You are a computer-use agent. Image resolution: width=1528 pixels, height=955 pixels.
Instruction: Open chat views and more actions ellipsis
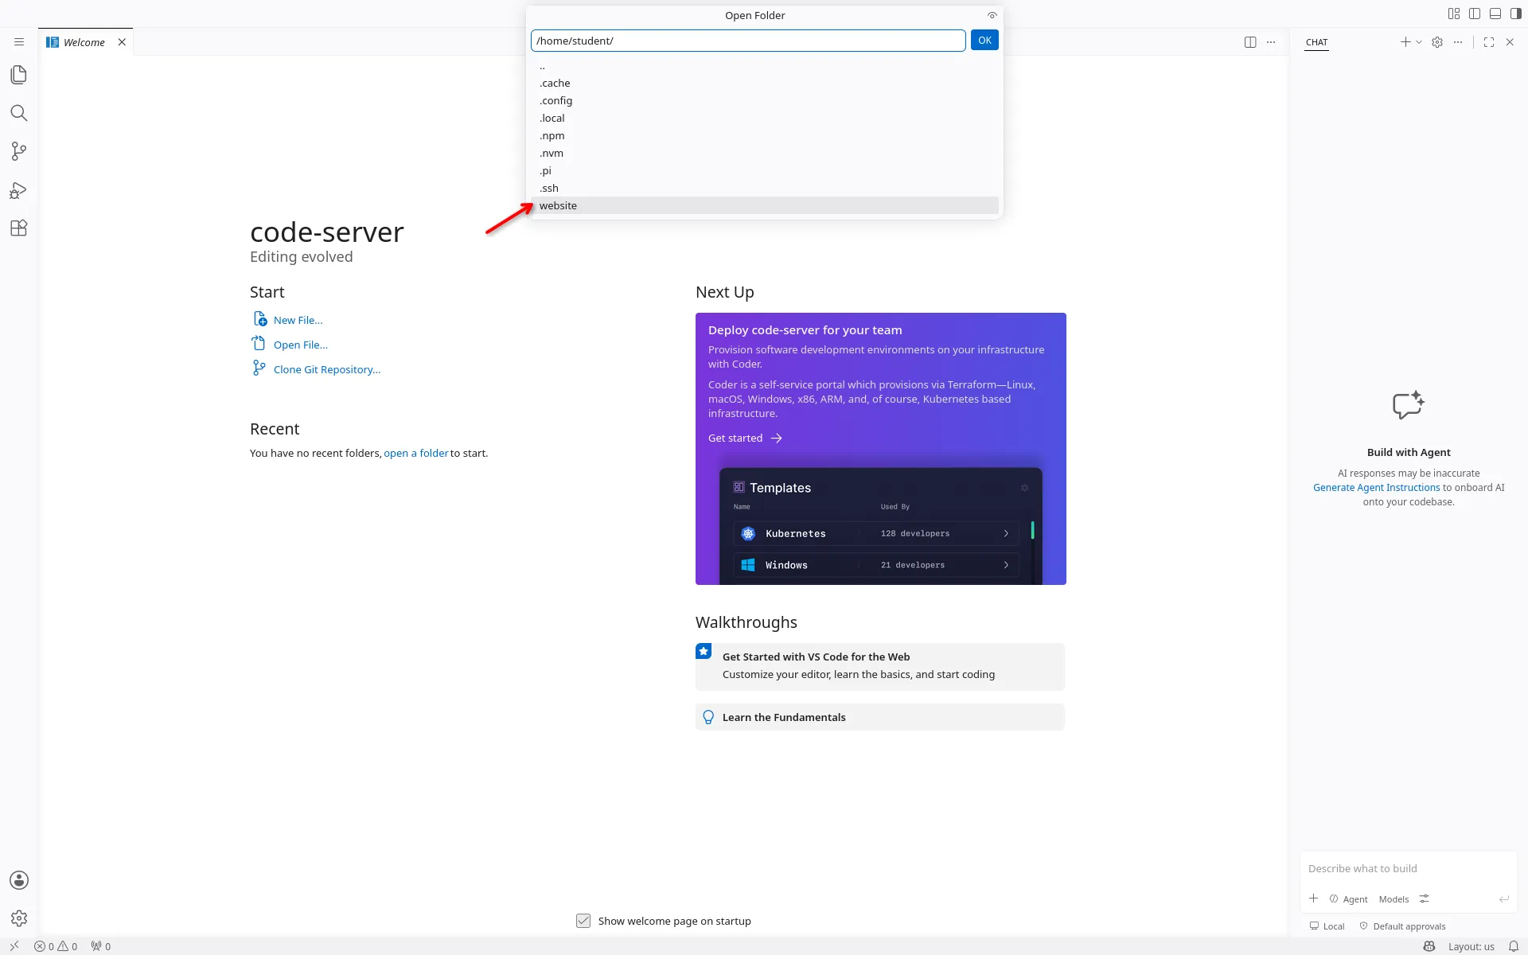(1458, 42)
